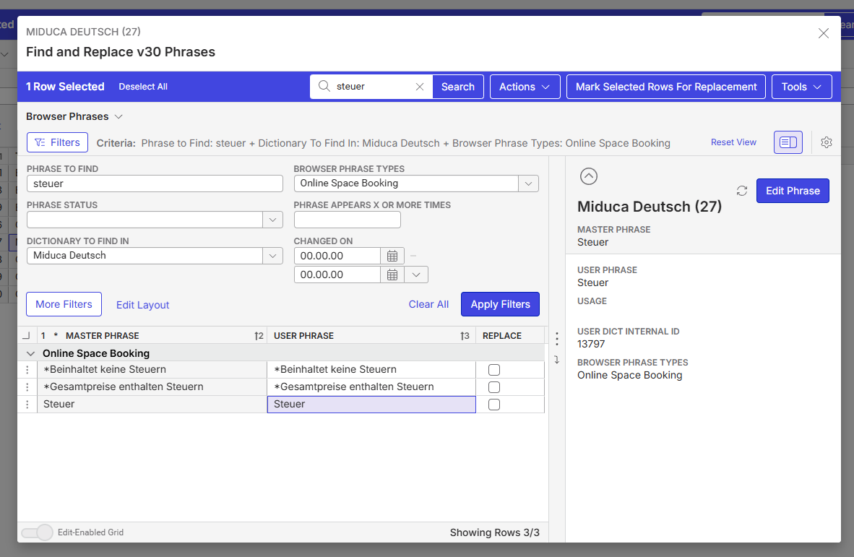Open vertical dots menu on panel splitter
Image resolution: width=854 pixels, height=557 pixels.
(x=556, y=339)
